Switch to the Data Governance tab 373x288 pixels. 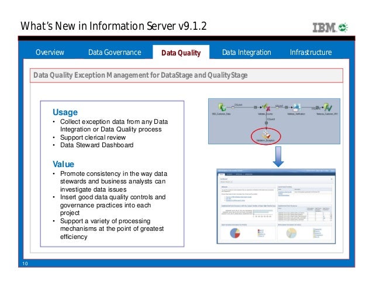point(115,52)
